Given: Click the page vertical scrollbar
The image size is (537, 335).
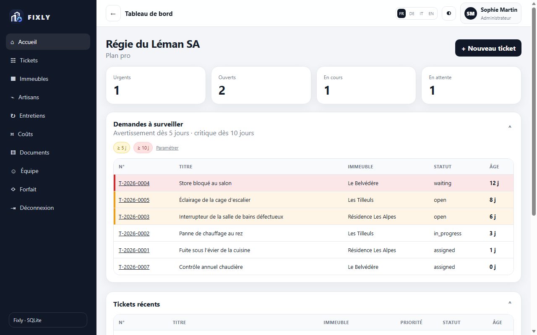Looking at the screenshot, I should click(534, 111).
